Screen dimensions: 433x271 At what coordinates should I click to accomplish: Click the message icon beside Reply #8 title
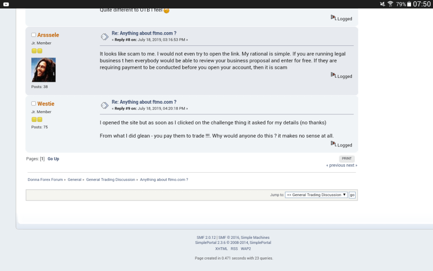coord(104,37)
